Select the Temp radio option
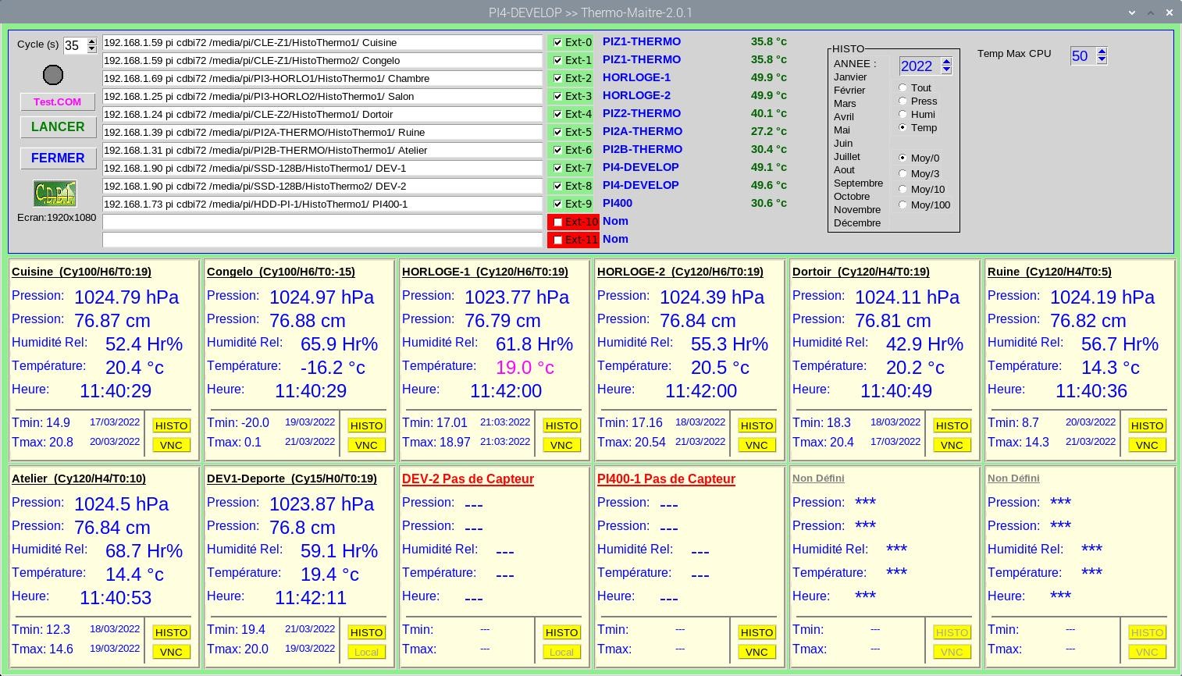1182x676 pixels. click(903, 127)
